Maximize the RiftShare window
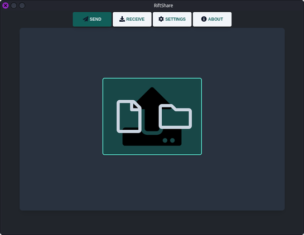 (22, 6)
